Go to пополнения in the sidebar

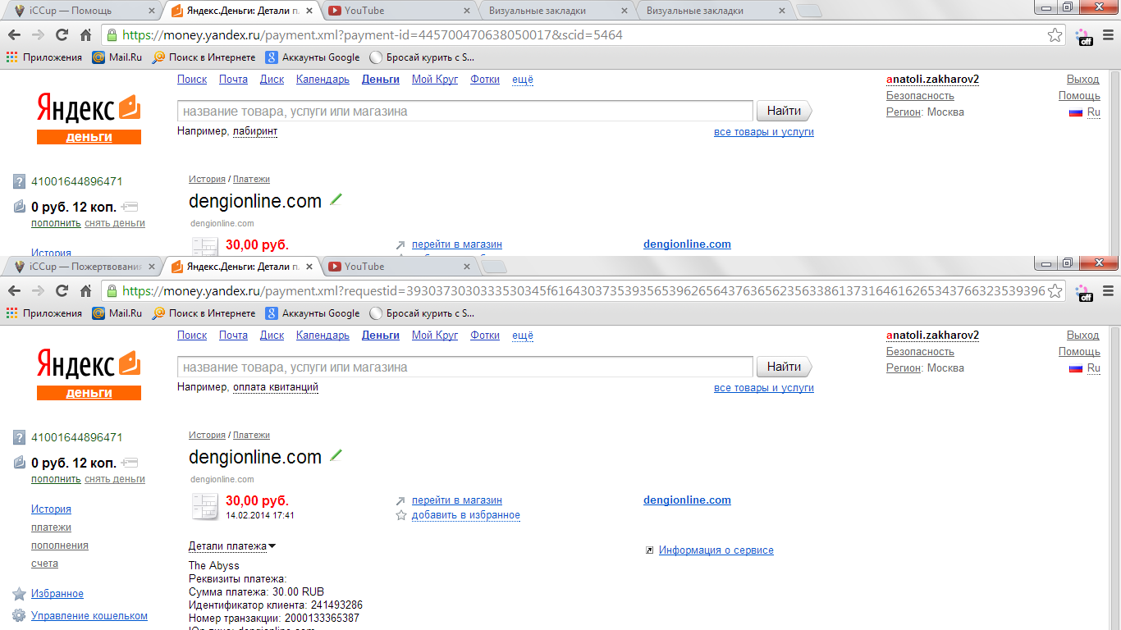click(x=60, y=546)
